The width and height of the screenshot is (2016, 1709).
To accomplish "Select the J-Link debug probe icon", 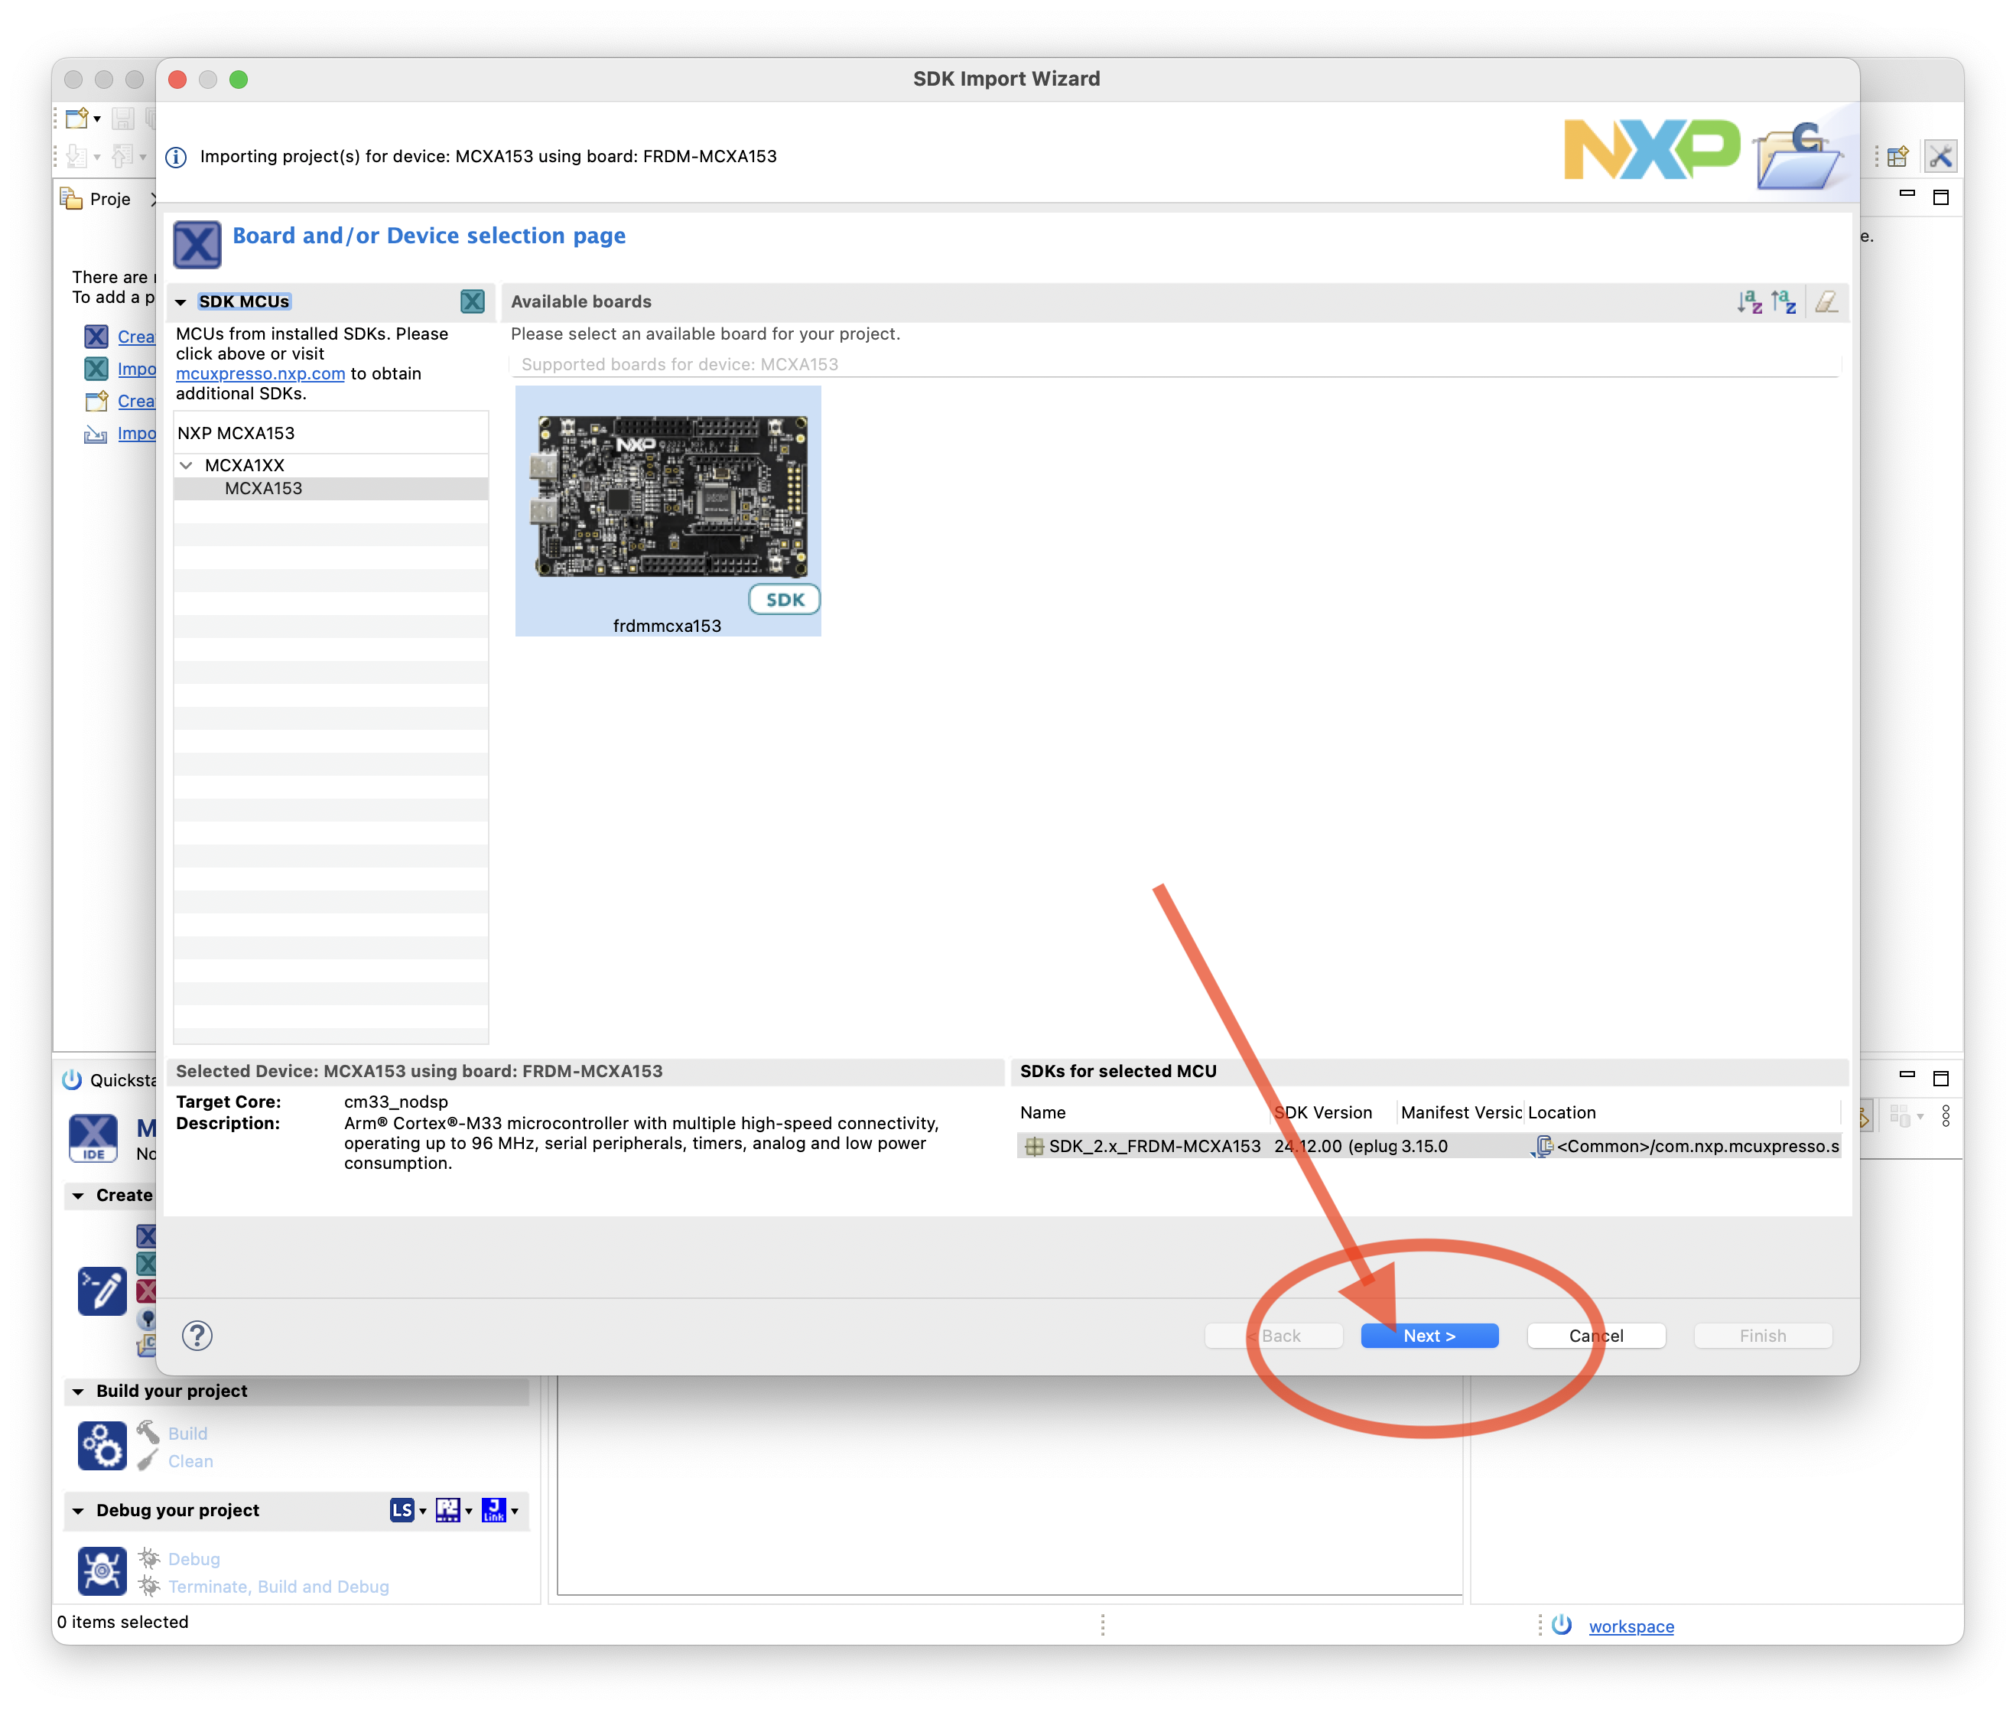I will tap(494, 1509).
